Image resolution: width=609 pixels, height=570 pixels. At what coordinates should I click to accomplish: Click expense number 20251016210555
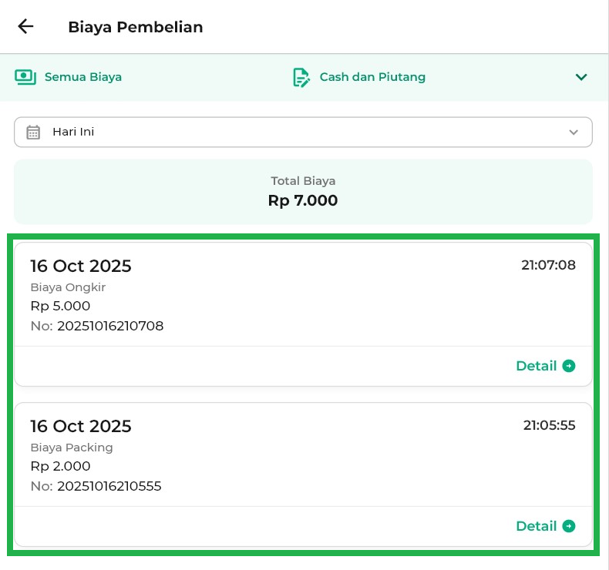(x=109, y=486)
